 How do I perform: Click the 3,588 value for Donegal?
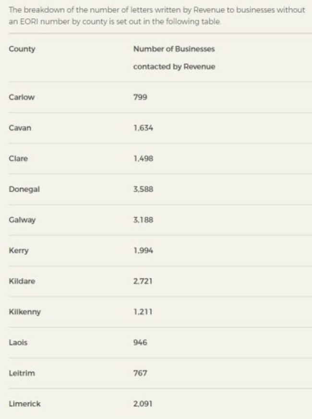pos(143,190)
